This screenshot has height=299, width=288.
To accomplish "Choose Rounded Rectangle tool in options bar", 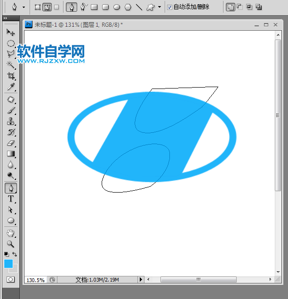I will (105, 7).
